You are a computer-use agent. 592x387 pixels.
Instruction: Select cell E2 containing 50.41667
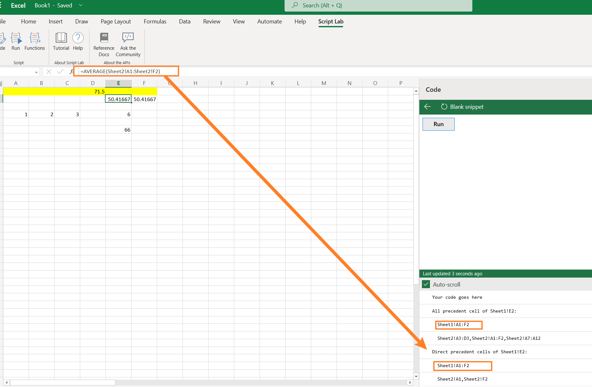click(118, 99)
